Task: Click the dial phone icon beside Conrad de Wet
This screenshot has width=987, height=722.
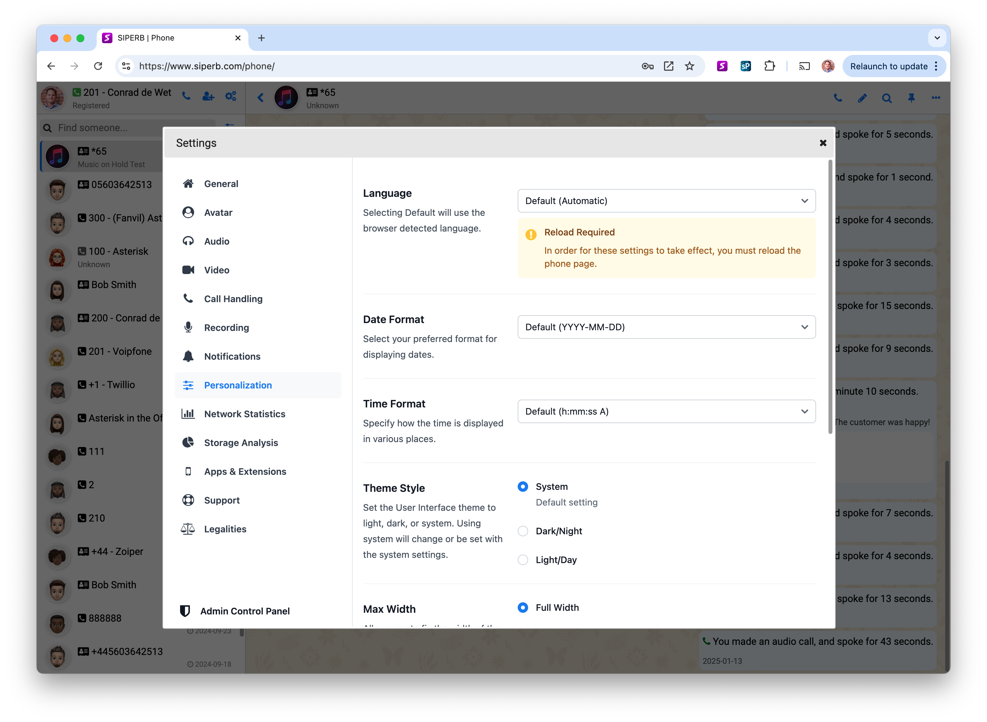Action: 187,96
